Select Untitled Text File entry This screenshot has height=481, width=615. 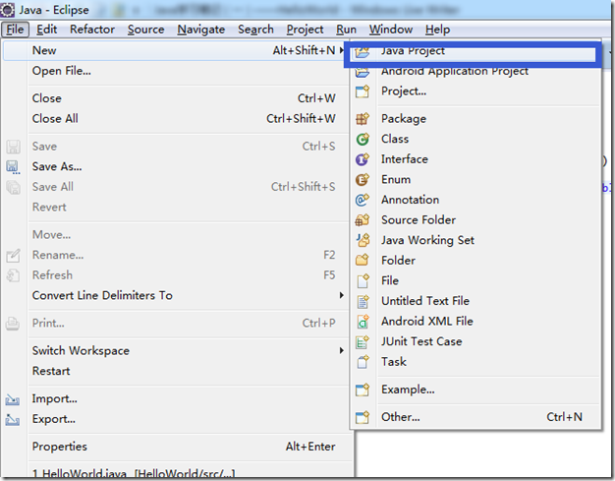point(475,301)
